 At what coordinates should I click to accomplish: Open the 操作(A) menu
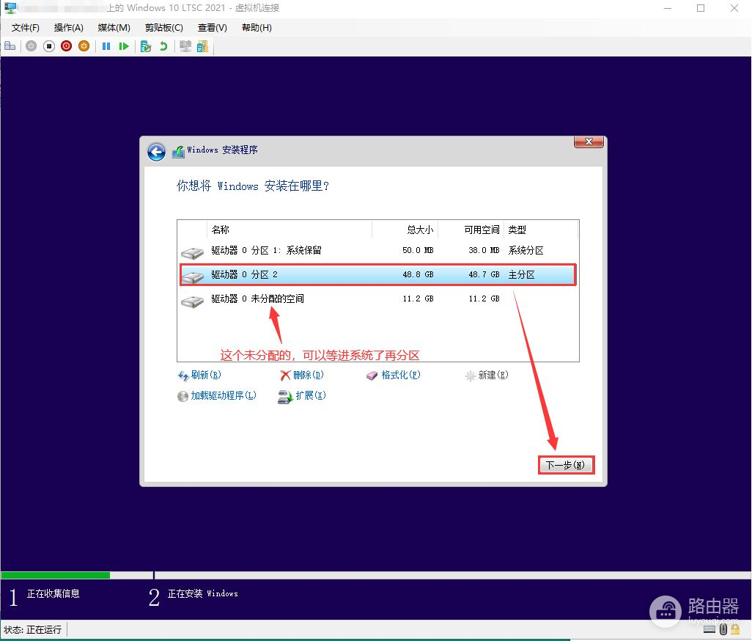pyautogui.click(x=68, y=28)
